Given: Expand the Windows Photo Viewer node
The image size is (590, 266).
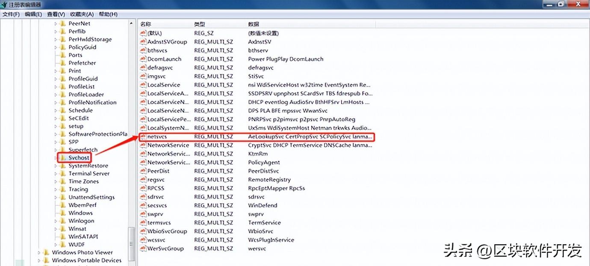Looking at the screenshot, I should (39, 252).
